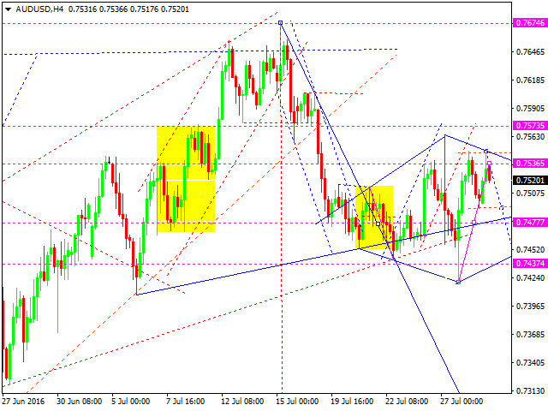The width and height of the screenshot is (548, 411).
Task: Click the large yellow rectangle around 7 Jul
Action: coord(186,179)
